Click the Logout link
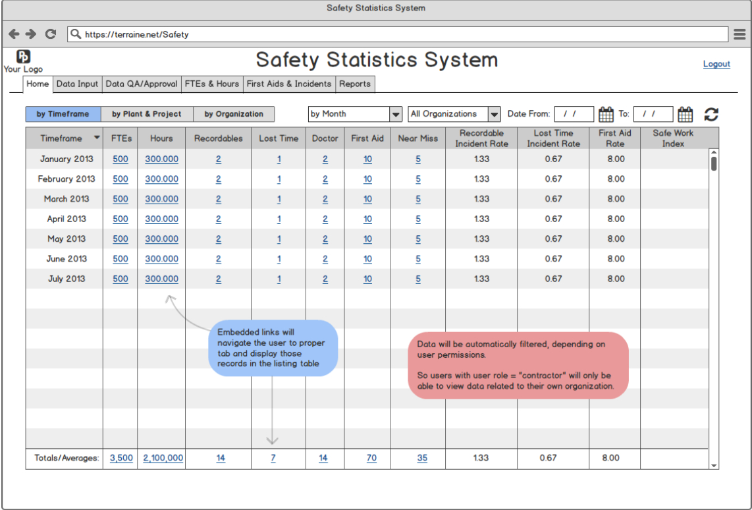752x510 pixels. [716, 64]
